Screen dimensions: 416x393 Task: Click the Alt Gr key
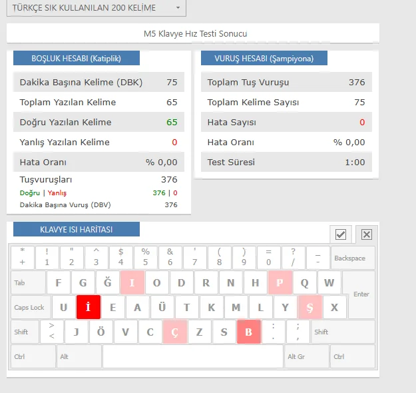click(307, 356)
